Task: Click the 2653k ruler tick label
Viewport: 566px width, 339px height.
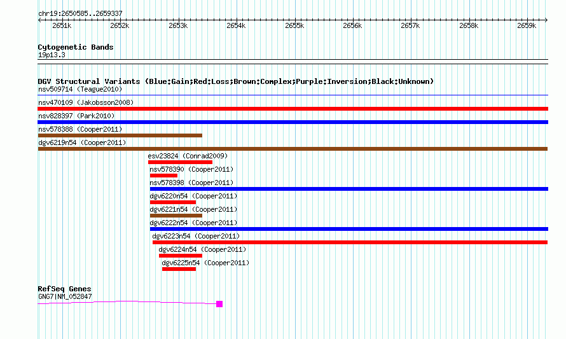Action: [x=178, y=25]
